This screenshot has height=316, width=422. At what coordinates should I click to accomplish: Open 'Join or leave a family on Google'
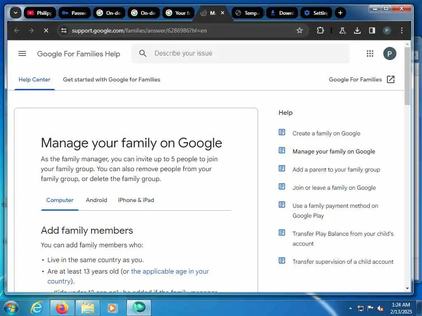coord(334,188)
